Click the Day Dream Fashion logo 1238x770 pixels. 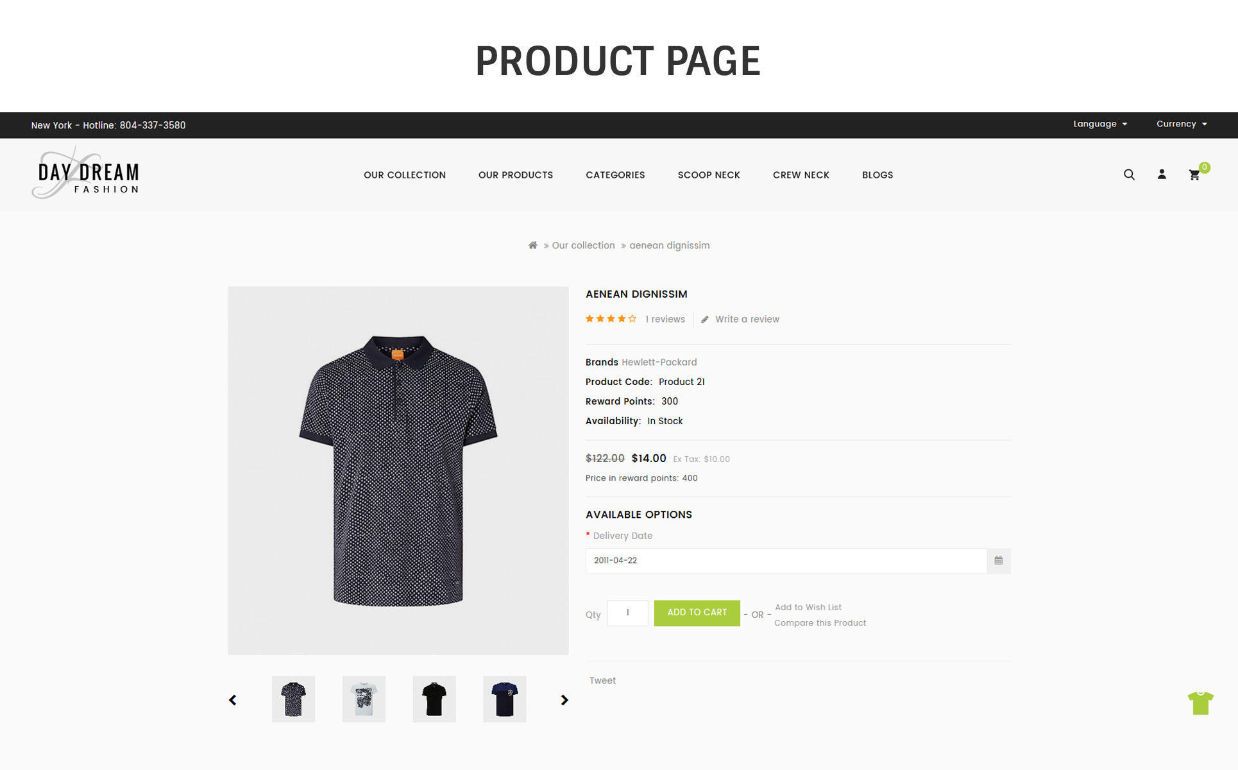tap(86, 173)
